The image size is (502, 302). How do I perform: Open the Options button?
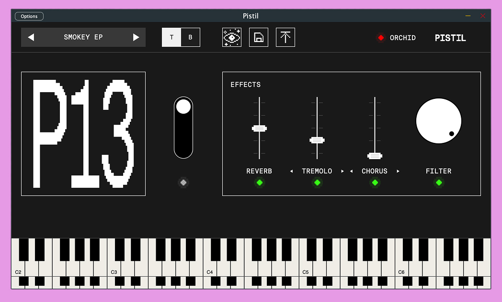click(x=29, y=16)
